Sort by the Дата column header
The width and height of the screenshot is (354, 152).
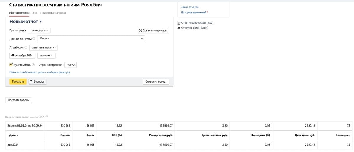click(14, 135)
